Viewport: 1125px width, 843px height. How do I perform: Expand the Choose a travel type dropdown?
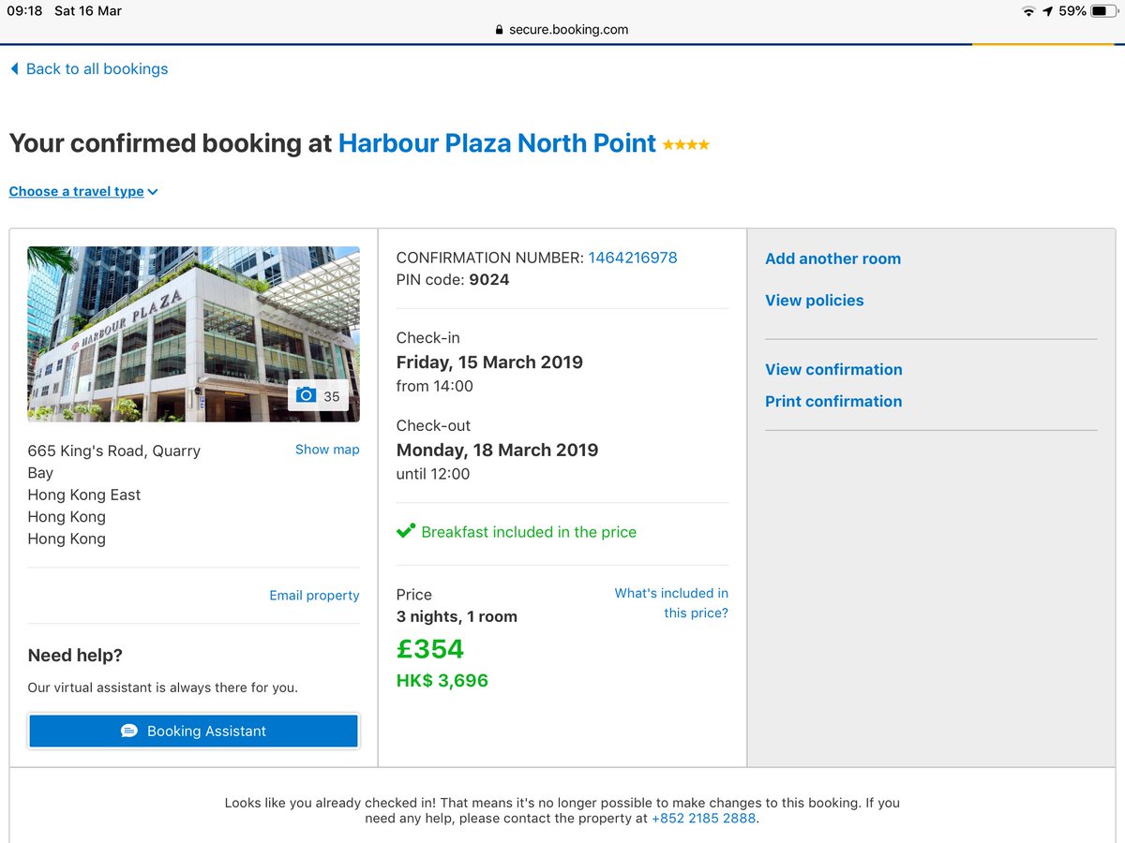pyautogui.click(x=83, y=191)
